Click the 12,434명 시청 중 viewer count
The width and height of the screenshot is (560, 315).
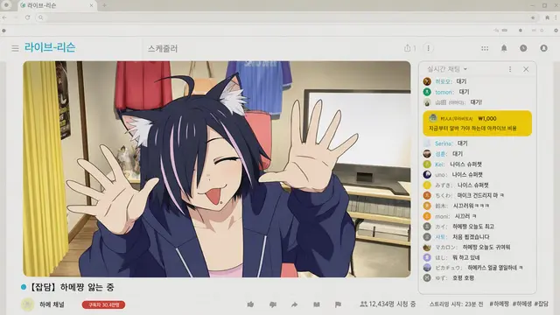coord(388,304)
